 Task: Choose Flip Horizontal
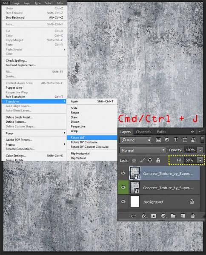pos(92,153)
